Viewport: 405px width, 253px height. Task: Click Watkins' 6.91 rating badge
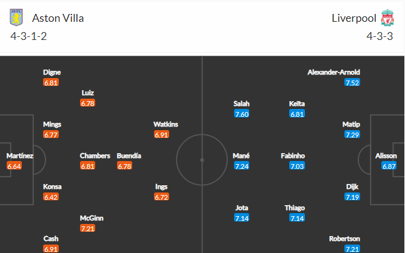161,134
